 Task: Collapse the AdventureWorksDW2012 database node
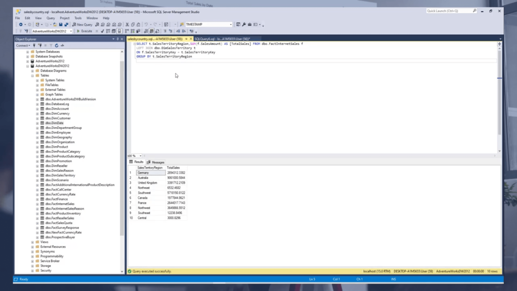[x=27, y=66]
